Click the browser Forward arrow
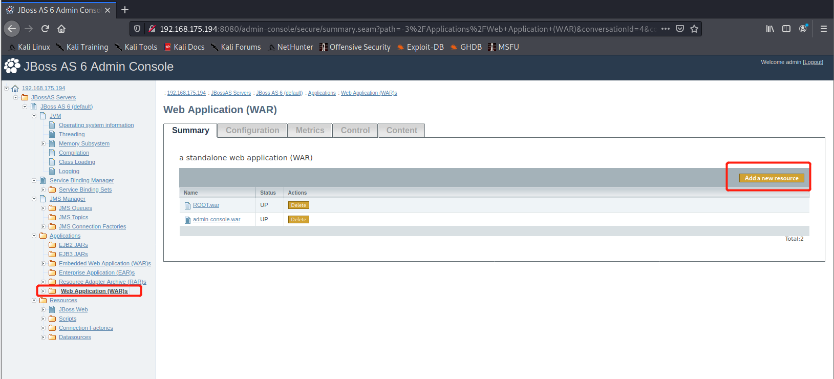This screenshot has height=379, width=834. coord(29,29)
